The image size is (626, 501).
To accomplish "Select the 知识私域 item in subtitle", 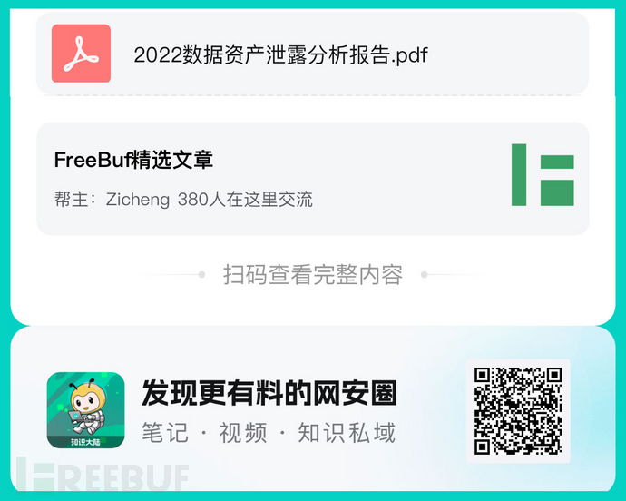I will pyautogui.click(x=347, y=432).
